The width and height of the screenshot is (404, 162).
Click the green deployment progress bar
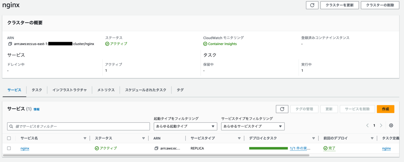[x=268, y=148]
